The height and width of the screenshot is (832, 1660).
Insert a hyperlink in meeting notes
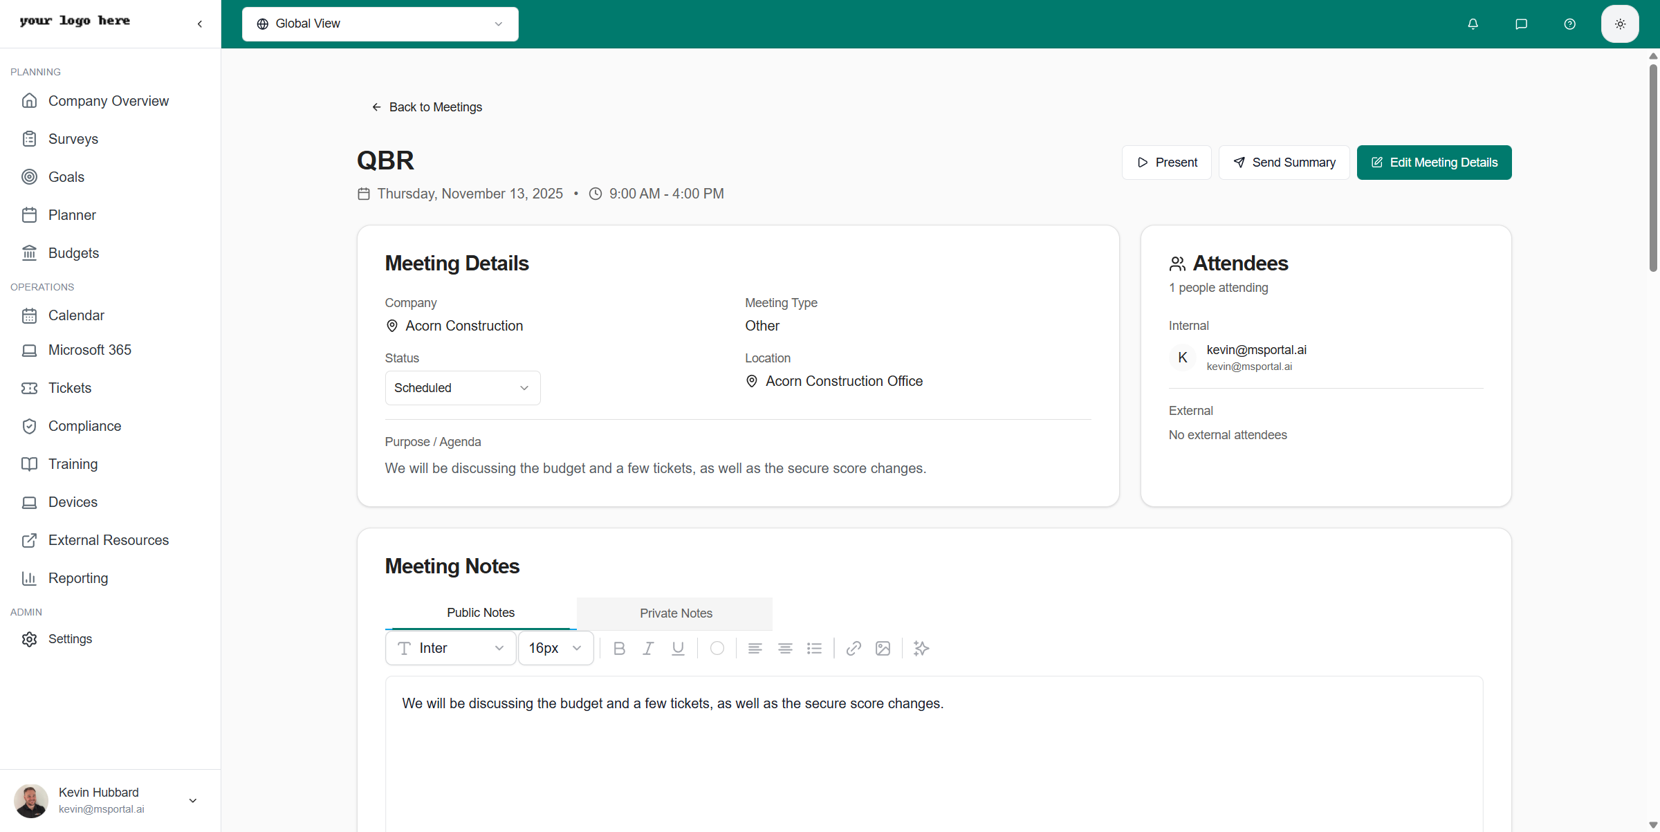tap(853, 648)
